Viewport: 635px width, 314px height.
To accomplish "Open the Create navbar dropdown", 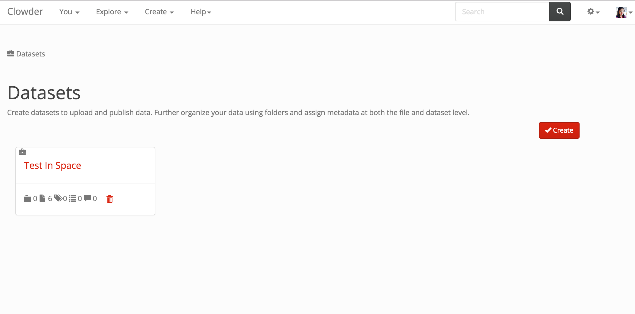I will tap(159, 12).
